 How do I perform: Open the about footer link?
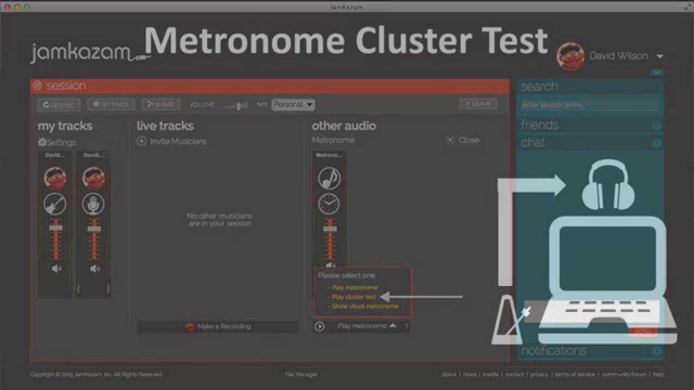(449, 374)
